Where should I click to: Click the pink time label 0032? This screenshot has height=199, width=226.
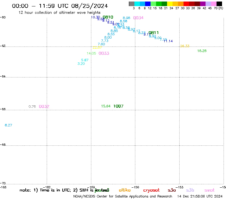click(x=44, y=107)
